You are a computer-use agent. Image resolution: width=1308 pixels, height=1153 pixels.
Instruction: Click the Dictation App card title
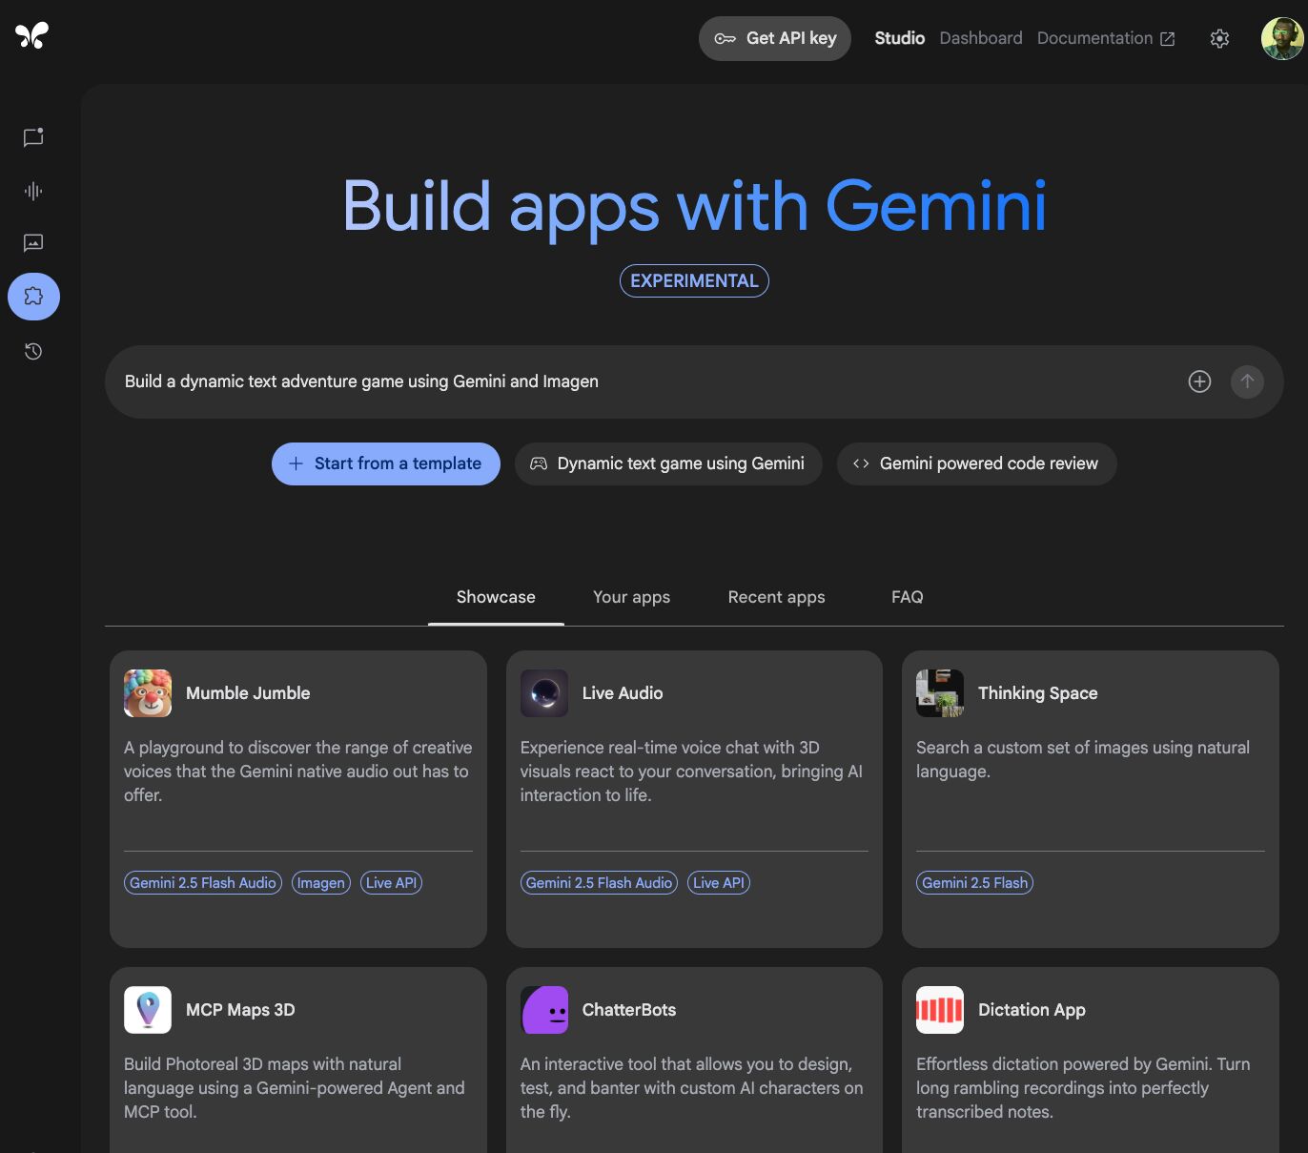point(1032,1010)
